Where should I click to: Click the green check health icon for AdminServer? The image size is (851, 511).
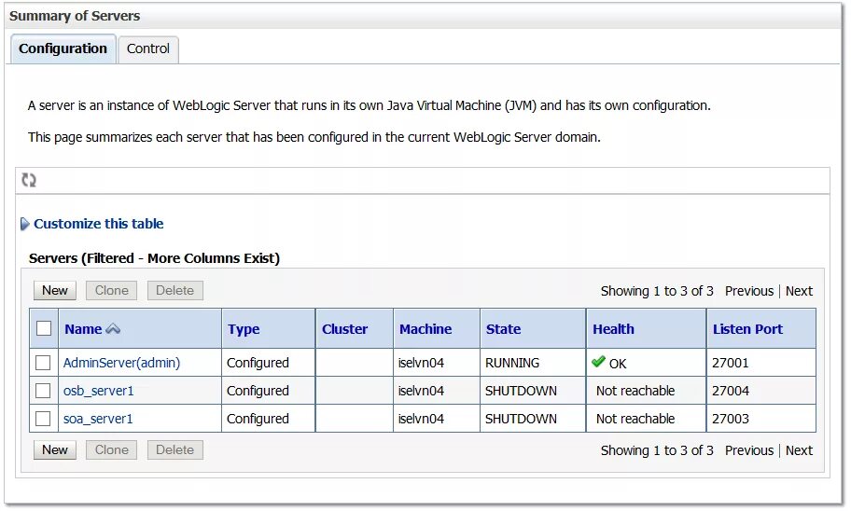[599, 361]
